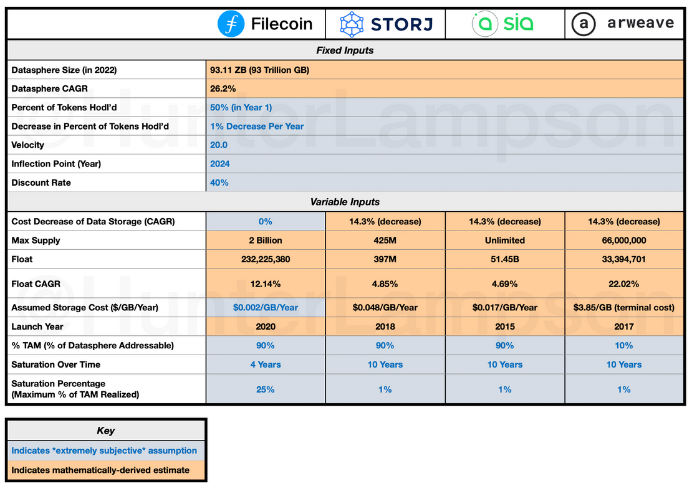Image resolution: width=692 pixels, height=486 pixels.
Task: Click the orange mathematically-derived key swatch
Action: point(105,470)
